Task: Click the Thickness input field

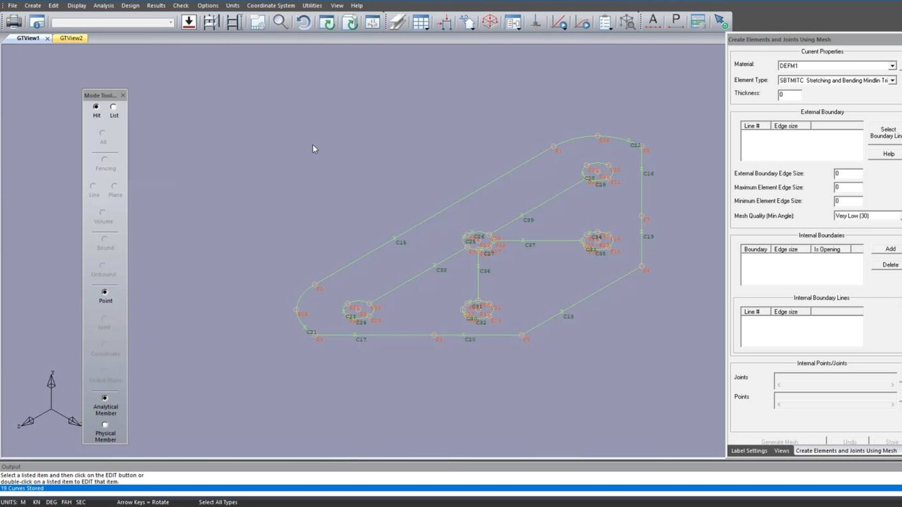Action: pyautogui.click(x=790, y=95)
